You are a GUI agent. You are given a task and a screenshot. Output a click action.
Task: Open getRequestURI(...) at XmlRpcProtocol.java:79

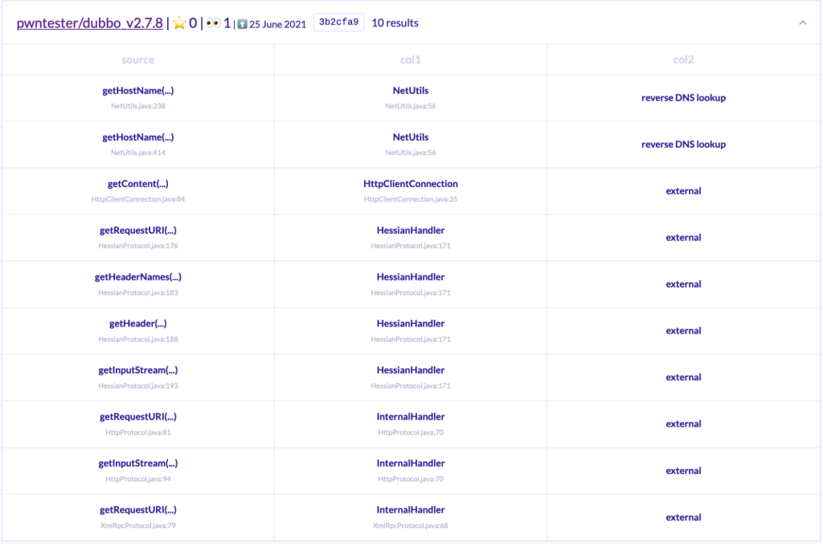pyautogui.click(x=137, y=510)
